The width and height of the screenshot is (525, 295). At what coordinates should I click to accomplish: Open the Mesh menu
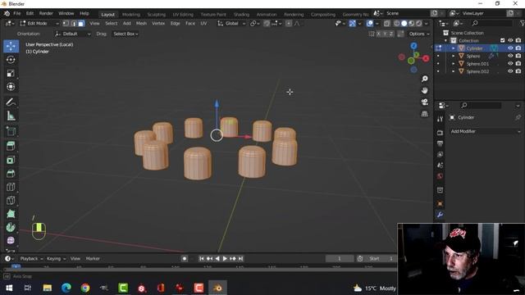pyautogui.click(x=141, y=24)
